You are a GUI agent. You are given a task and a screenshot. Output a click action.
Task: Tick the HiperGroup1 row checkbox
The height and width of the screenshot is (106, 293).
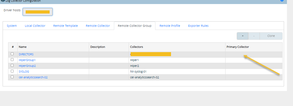point(12,60)
